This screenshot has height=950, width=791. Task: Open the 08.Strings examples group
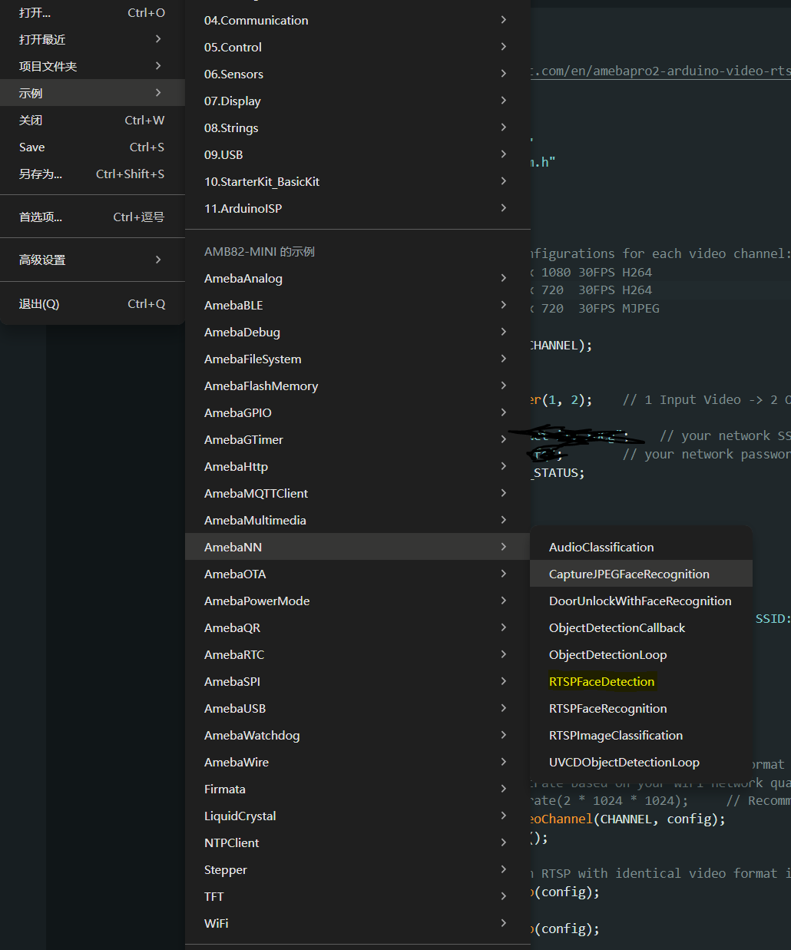[358, 127]
